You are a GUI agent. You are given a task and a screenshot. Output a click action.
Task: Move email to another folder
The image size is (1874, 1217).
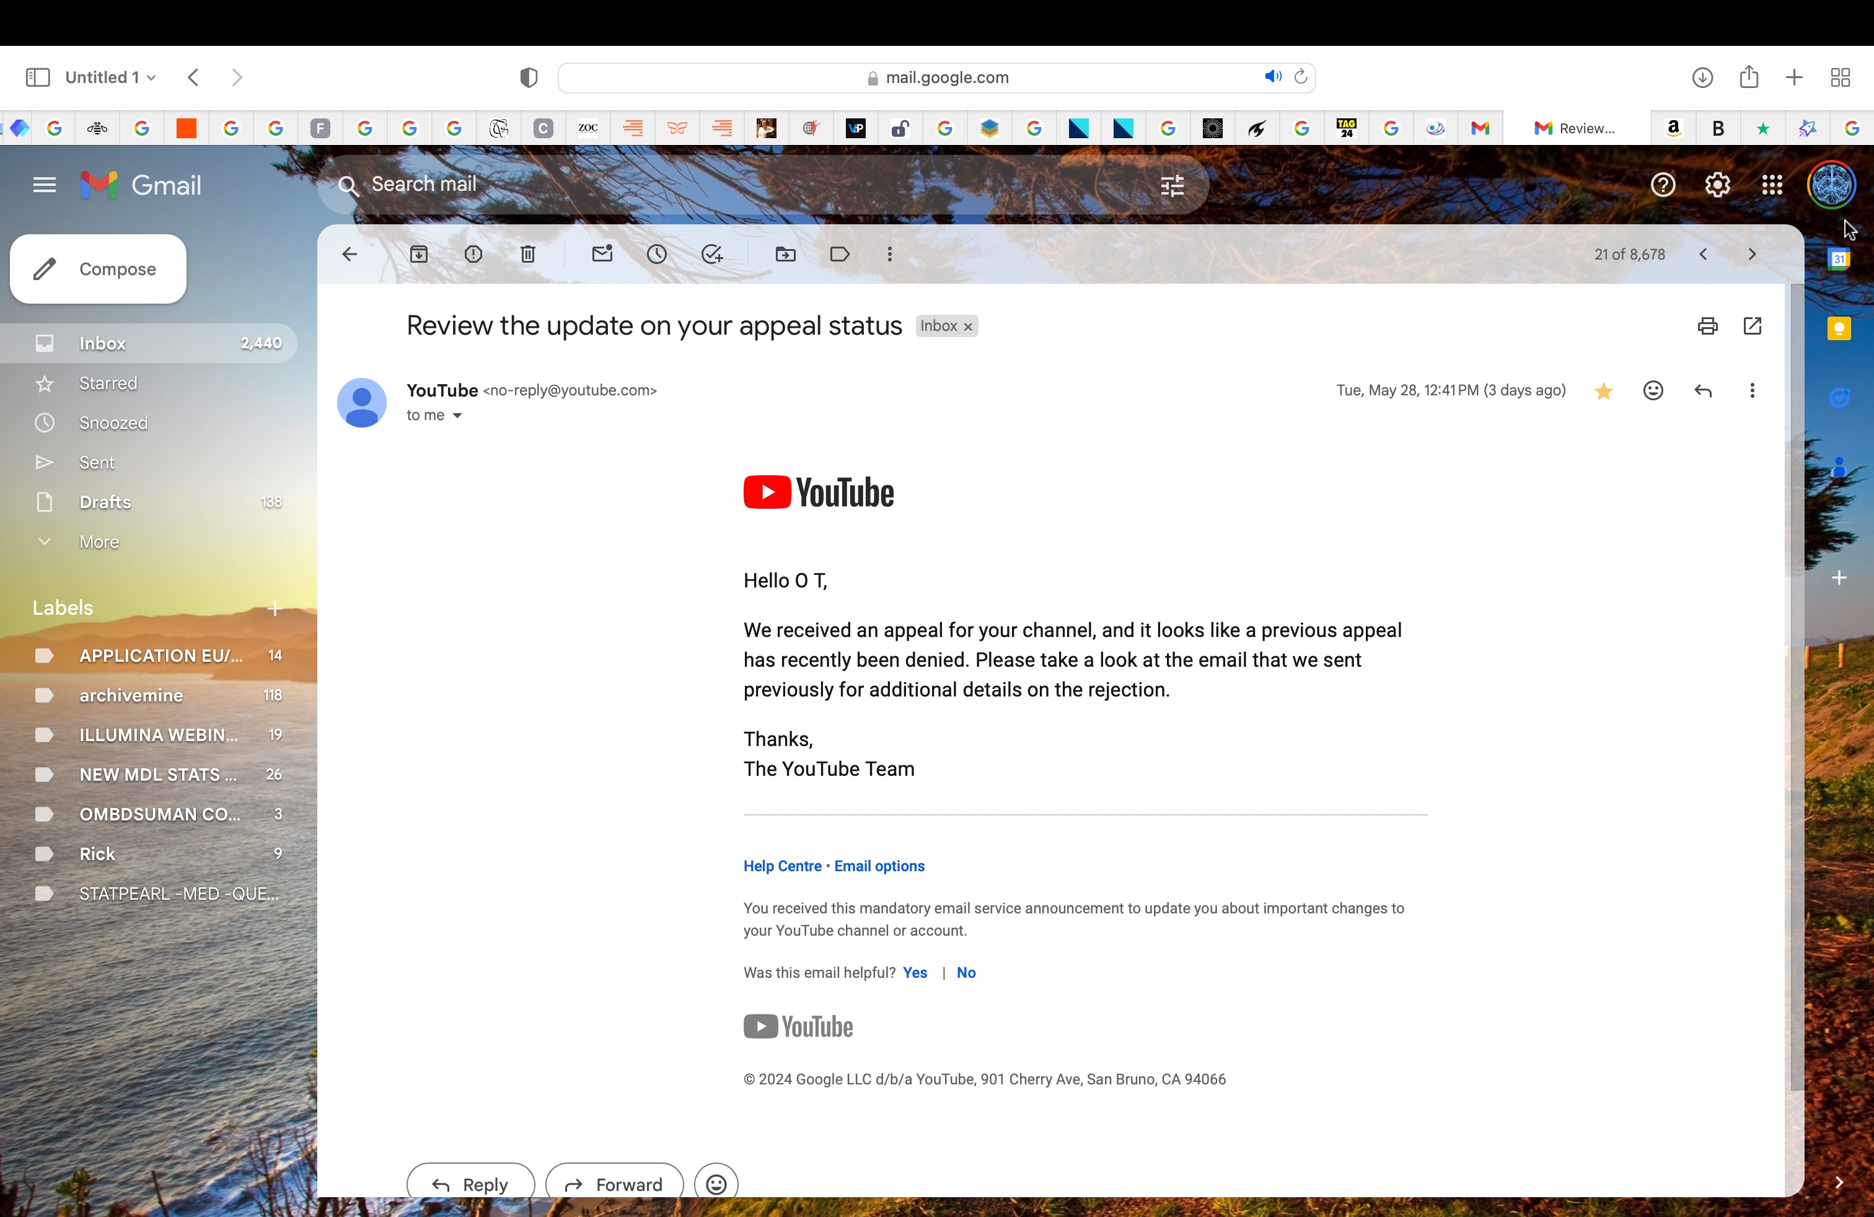pyautogui.click(x=785, y=253)
